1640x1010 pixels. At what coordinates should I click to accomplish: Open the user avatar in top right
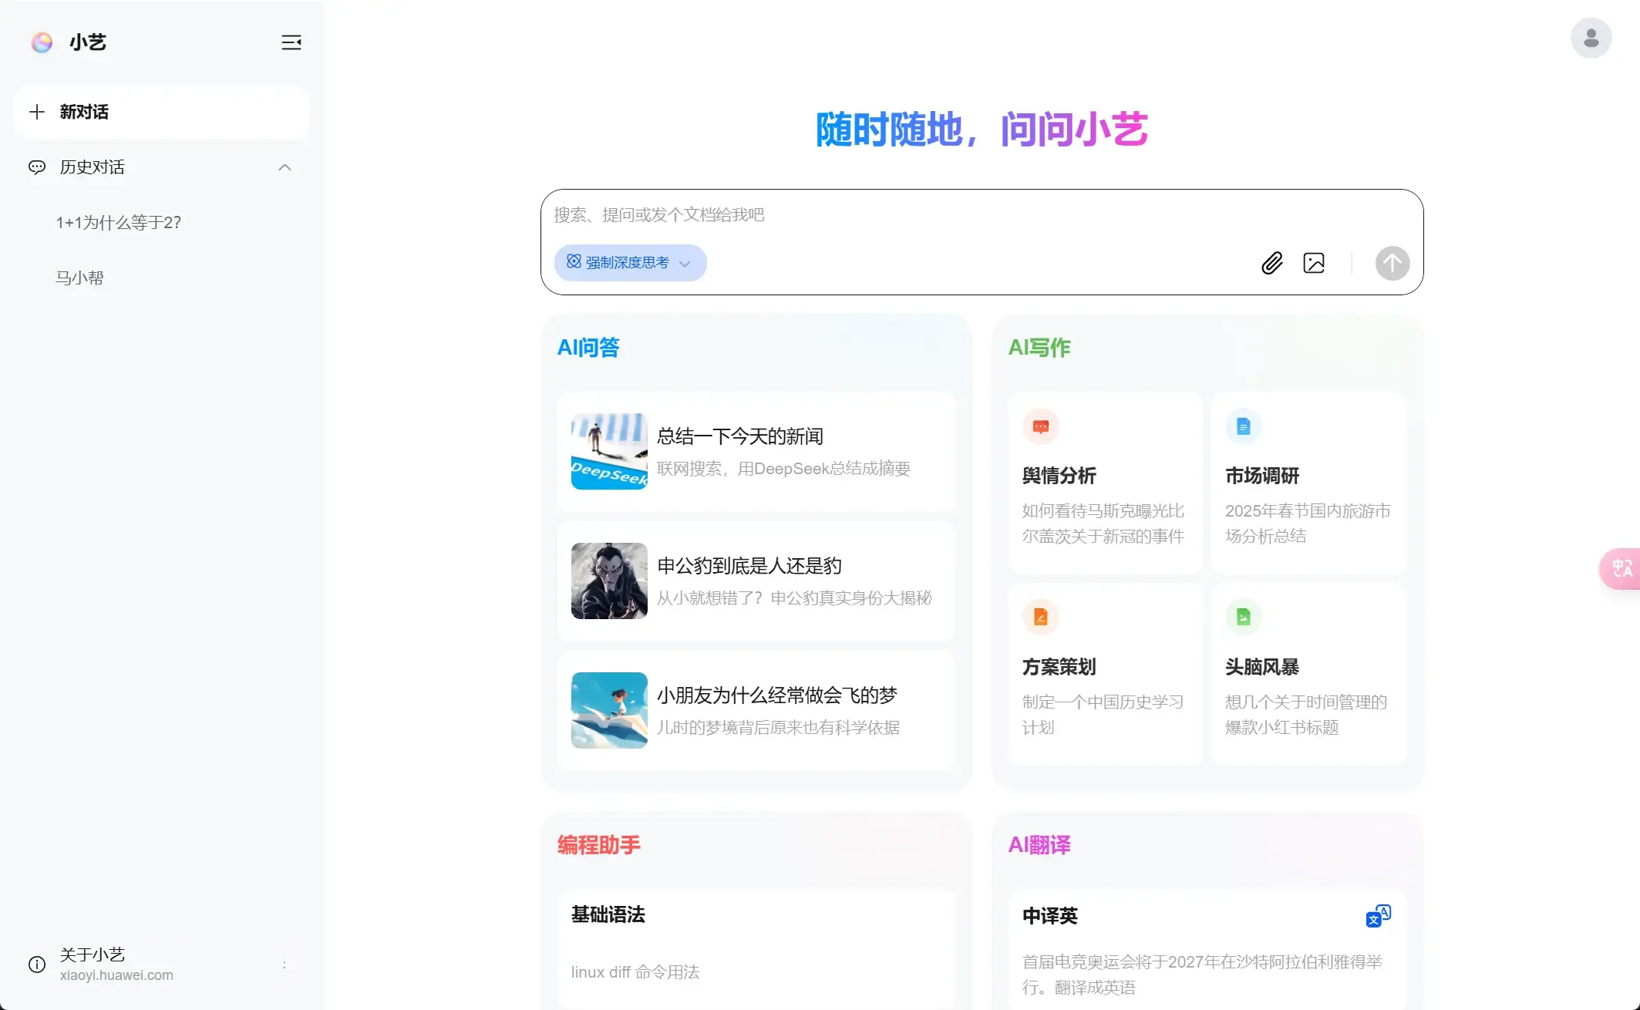click(1591, 37)
